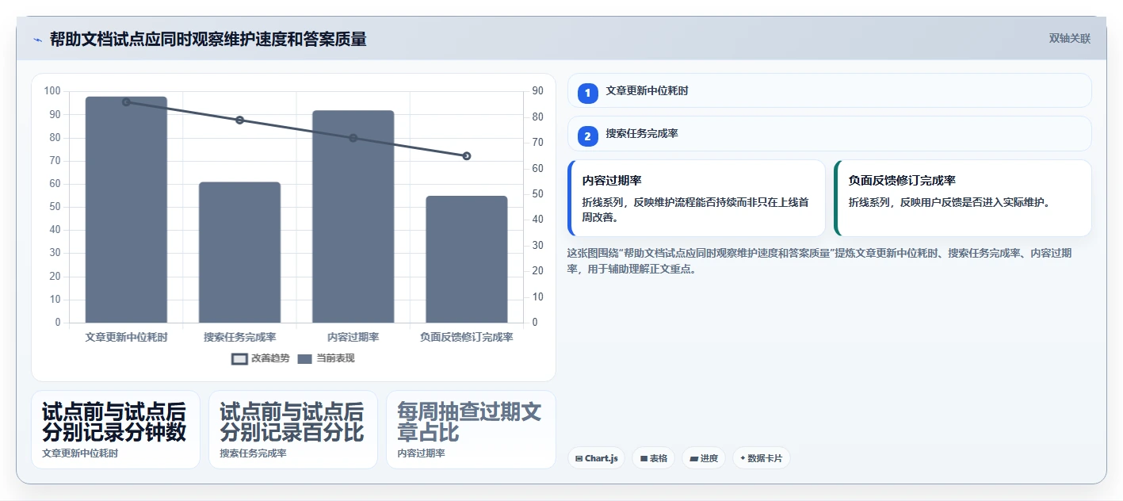Click the summary paragraph starting 这张图围绕
The image size is (1123, 501).
(x=819, y=261)
